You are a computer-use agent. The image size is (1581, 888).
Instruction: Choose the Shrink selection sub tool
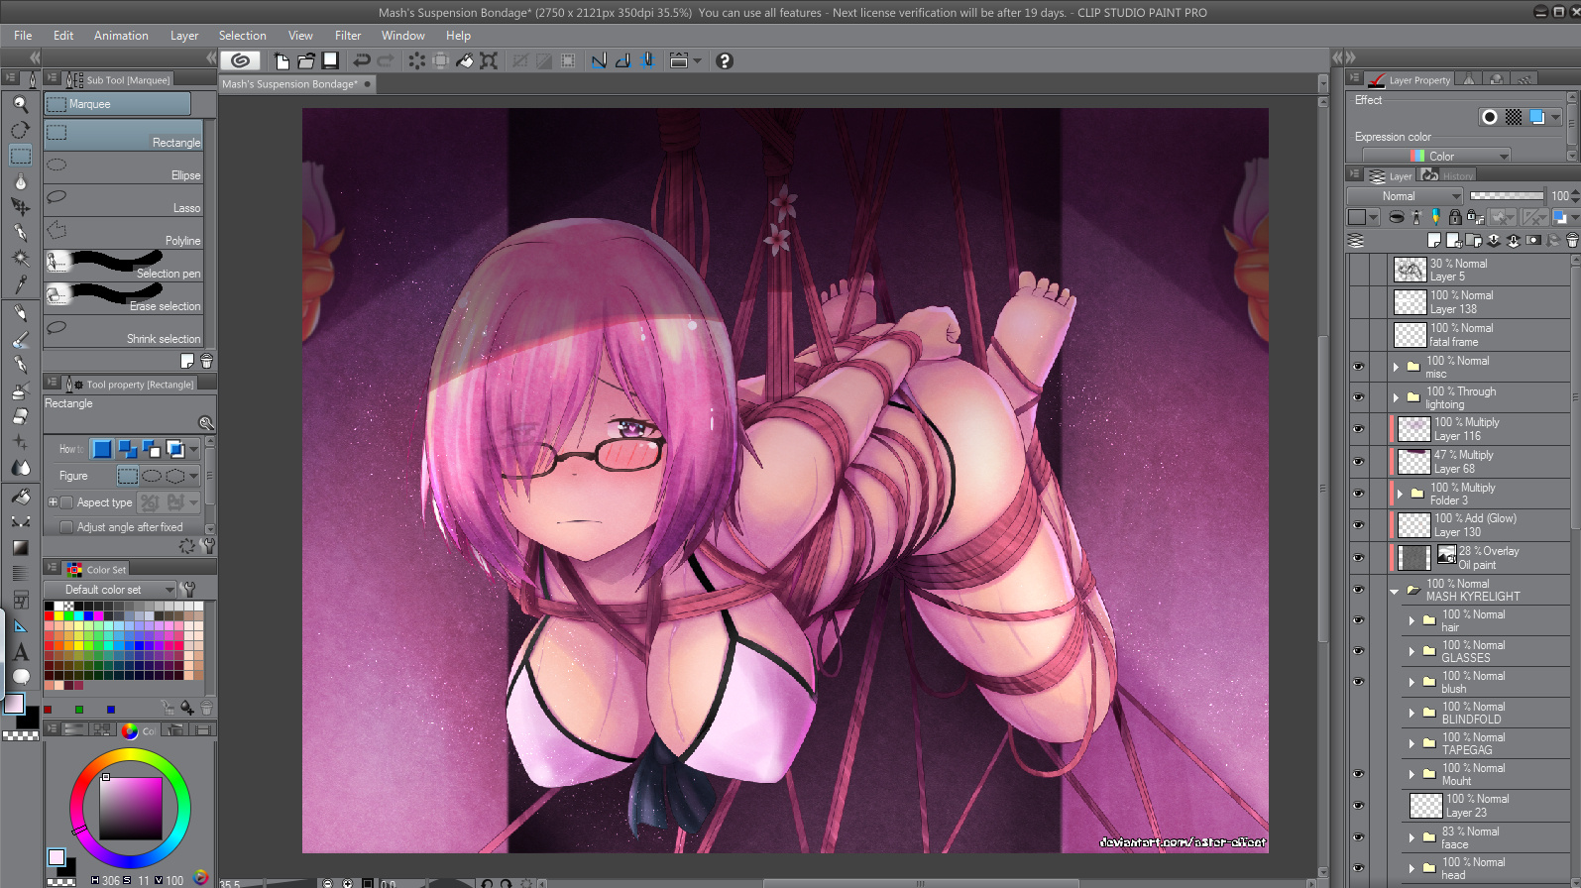[124, 332]
